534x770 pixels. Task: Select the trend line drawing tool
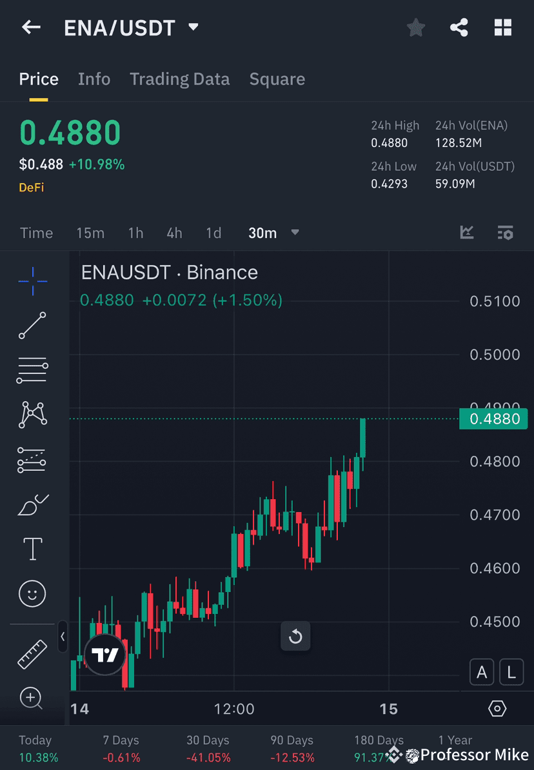(32, 326)
